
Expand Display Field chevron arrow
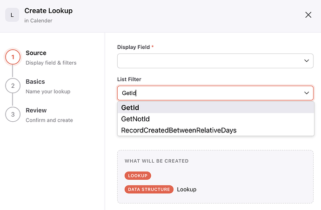[x=306, y=61]
